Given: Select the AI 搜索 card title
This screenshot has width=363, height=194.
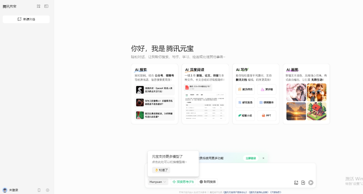Looking at the screenshot, I should coord(141,70).
